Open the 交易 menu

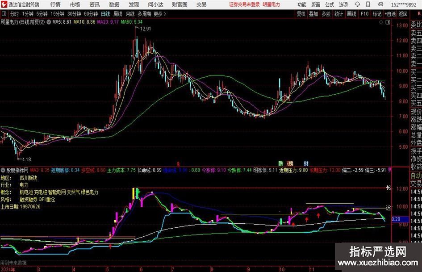(x=201, y=4)
